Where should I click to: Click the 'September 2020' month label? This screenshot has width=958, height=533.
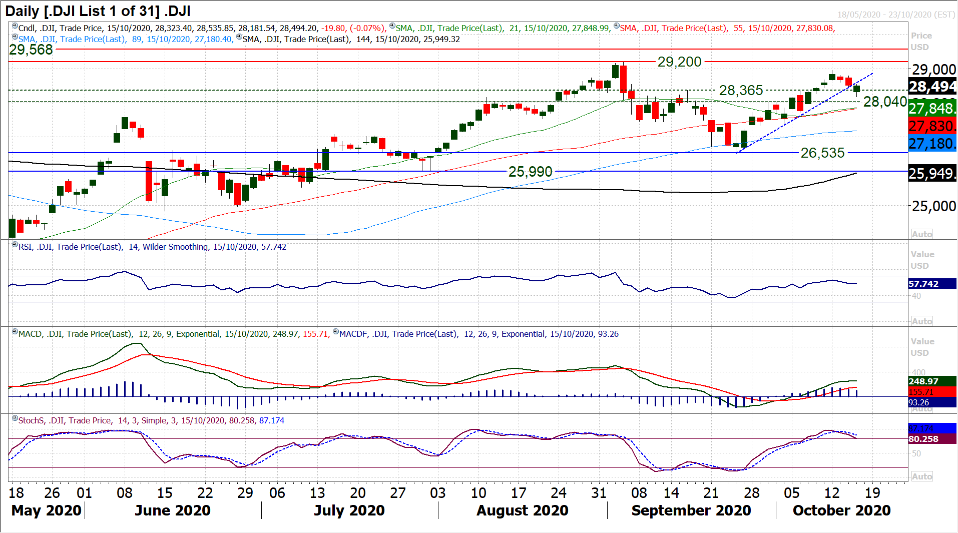(691, 510)
